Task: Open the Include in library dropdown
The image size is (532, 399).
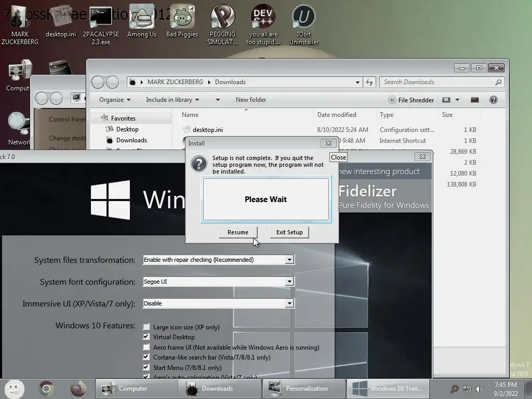Action: coord(172,100)
